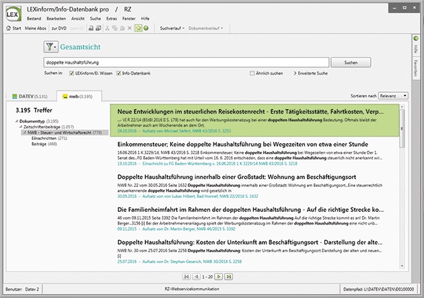Go to next results page arrow
The image size is (424, 298).
(220, 276)
